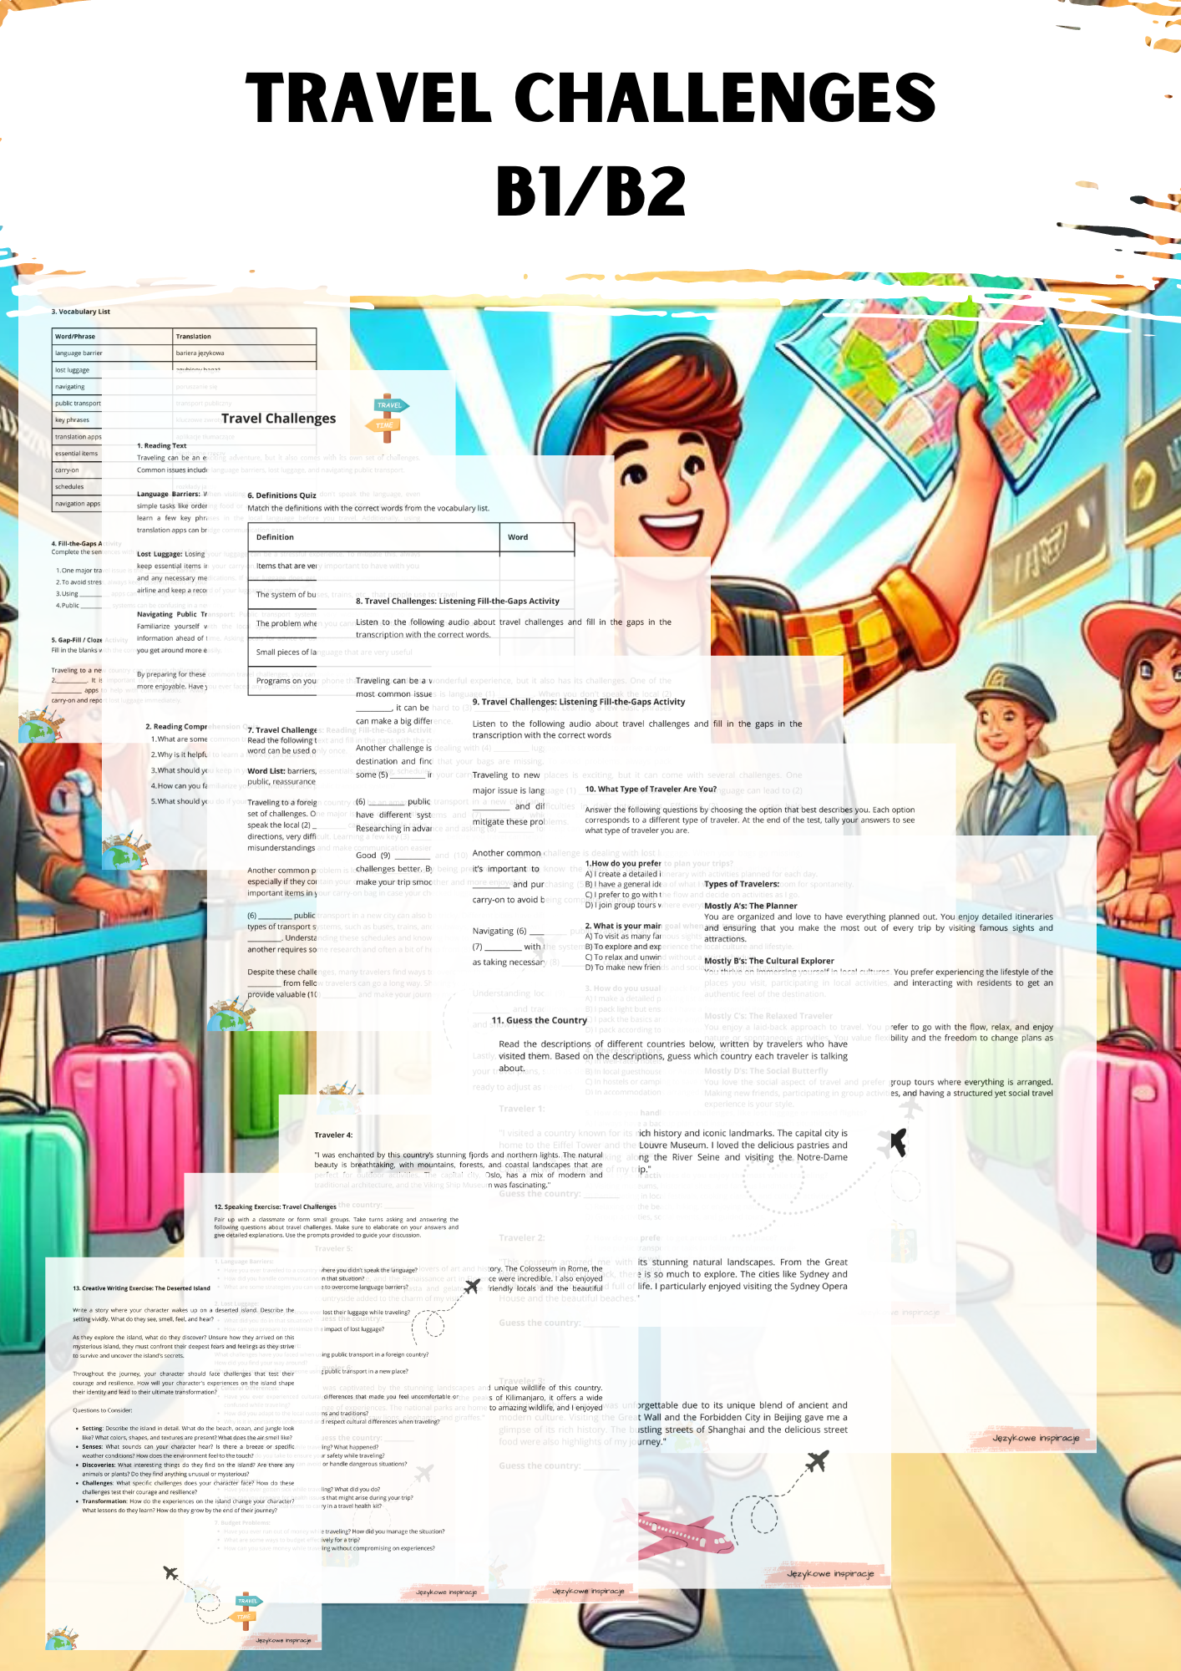Click the 'language barrier' vocabulary table cell

[x=79, y=353]
